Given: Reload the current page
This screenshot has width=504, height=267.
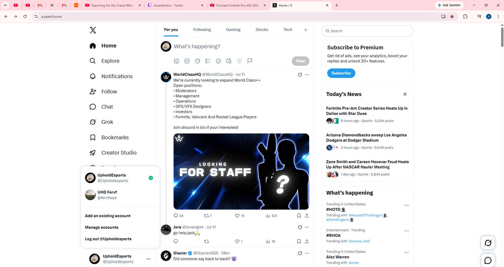Looking at the screenshot, I should [x=25, y=16].
